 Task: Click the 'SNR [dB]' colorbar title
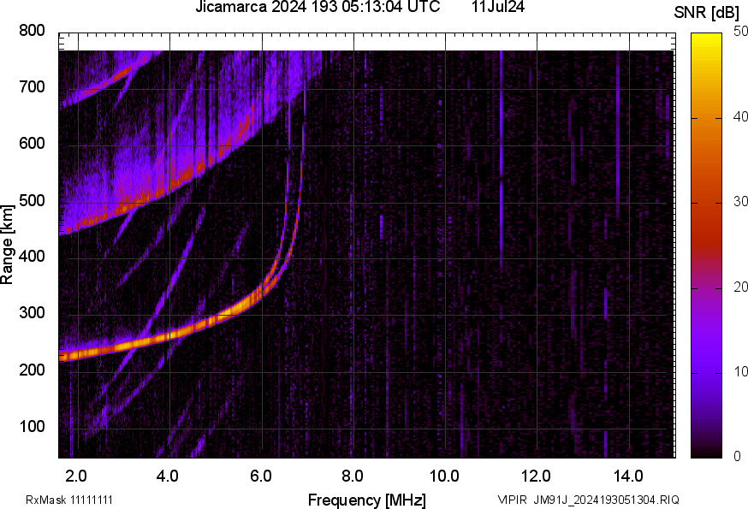(x=706, y=13)
